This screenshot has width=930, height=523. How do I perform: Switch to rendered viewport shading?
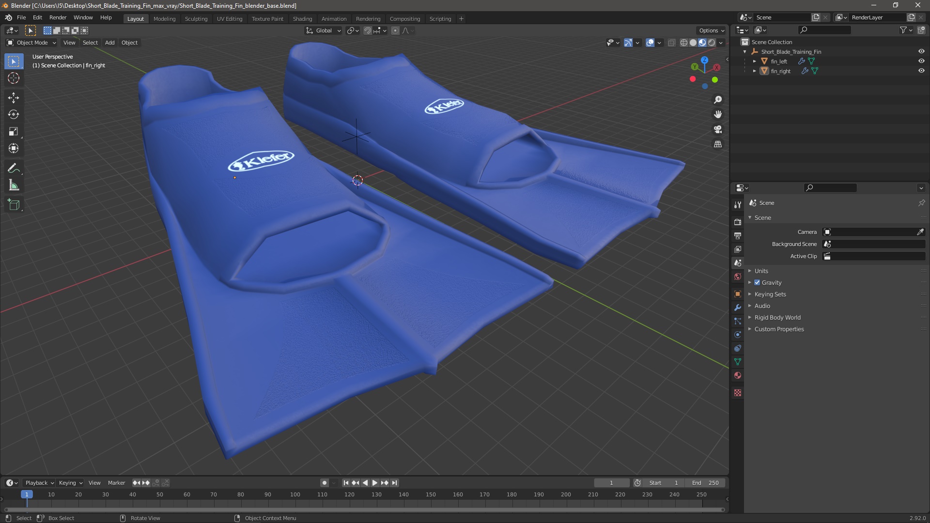click(712, 43)
